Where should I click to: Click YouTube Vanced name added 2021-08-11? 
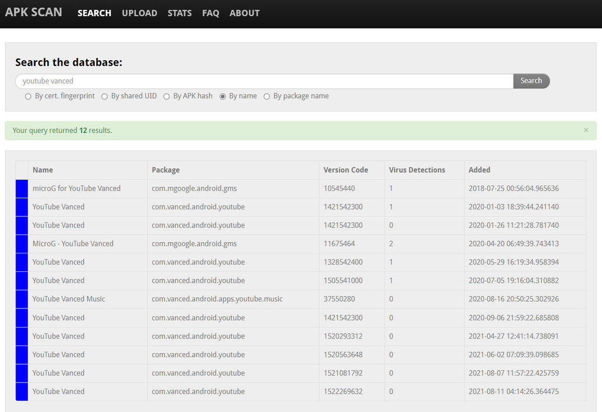tap(58, 391)
